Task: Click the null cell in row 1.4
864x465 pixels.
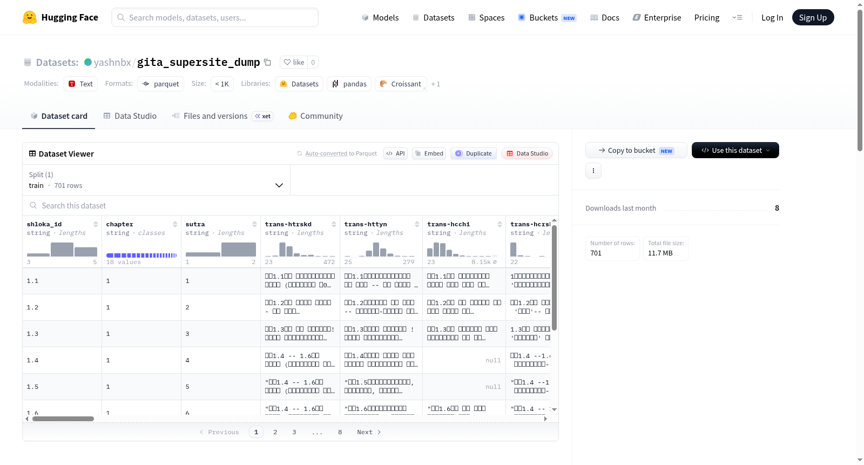Action: tap(464, 360)
